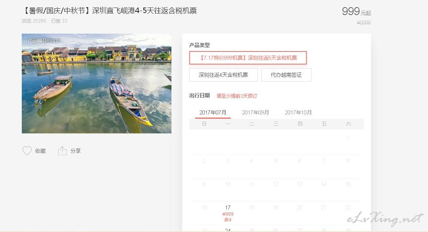This screenshot has width=428, height=232.
Task: Select the 7.17特价999机票 5-day ticket option
Action: tap(248, 58)
